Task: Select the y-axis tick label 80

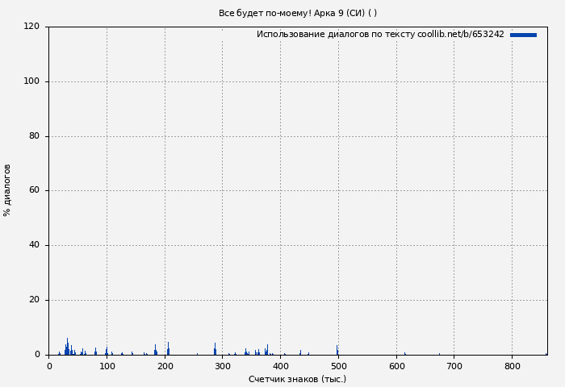Action: pyautogui.click(x=34, y=136)
